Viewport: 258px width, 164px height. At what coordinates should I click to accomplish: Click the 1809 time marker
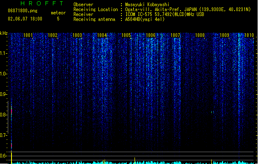pyautogui.click(x=224, y=35)
